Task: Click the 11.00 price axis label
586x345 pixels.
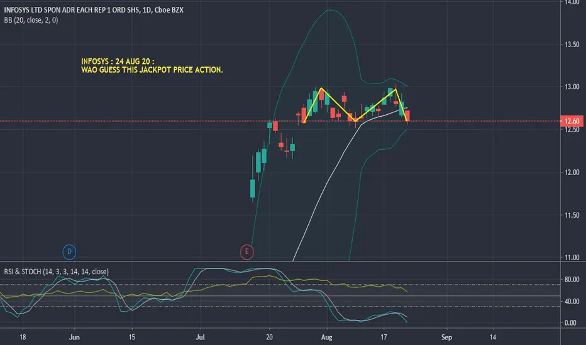Action: [572, 257]
